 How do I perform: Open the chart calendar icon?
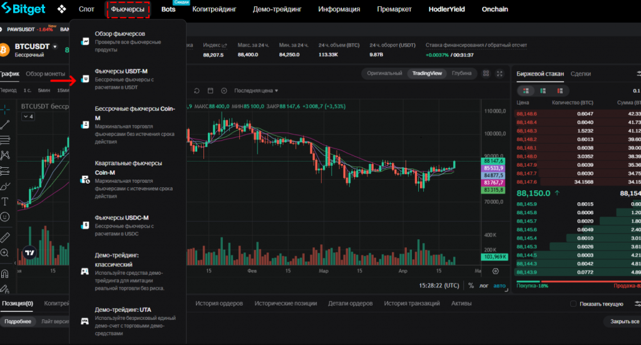pyautogui.click(x=210, y=91)
